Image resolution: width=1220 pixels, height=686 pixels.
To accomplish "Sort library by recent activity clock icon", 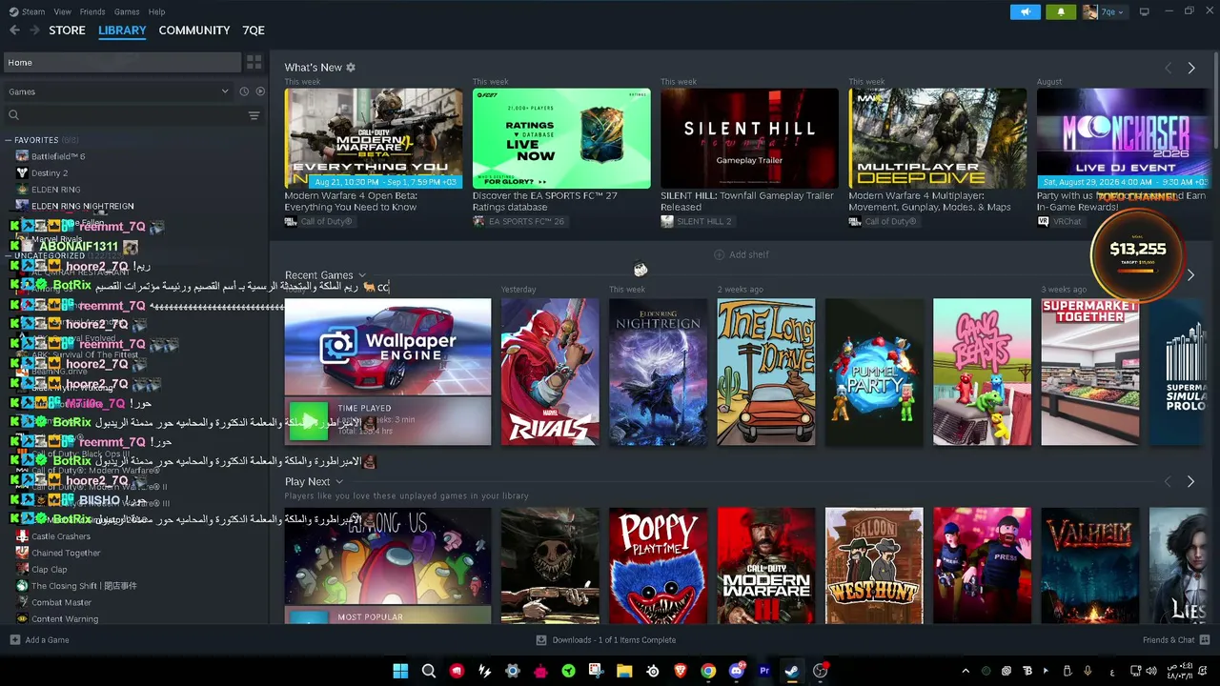I will pos(244,91).
